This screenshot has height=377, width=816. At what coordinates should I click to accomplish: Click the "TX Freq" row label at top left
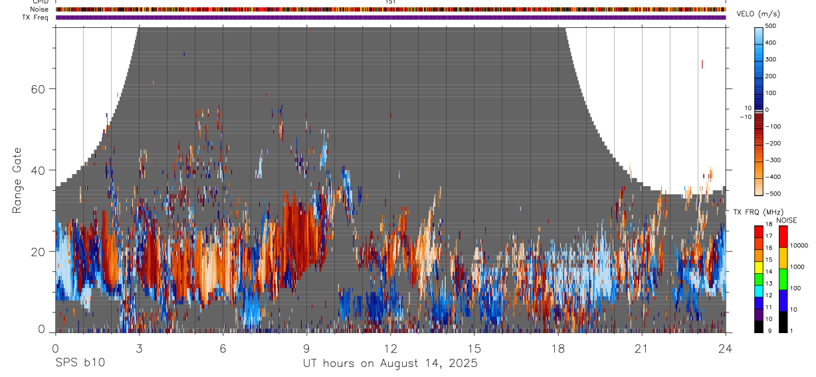click(36, 17)
